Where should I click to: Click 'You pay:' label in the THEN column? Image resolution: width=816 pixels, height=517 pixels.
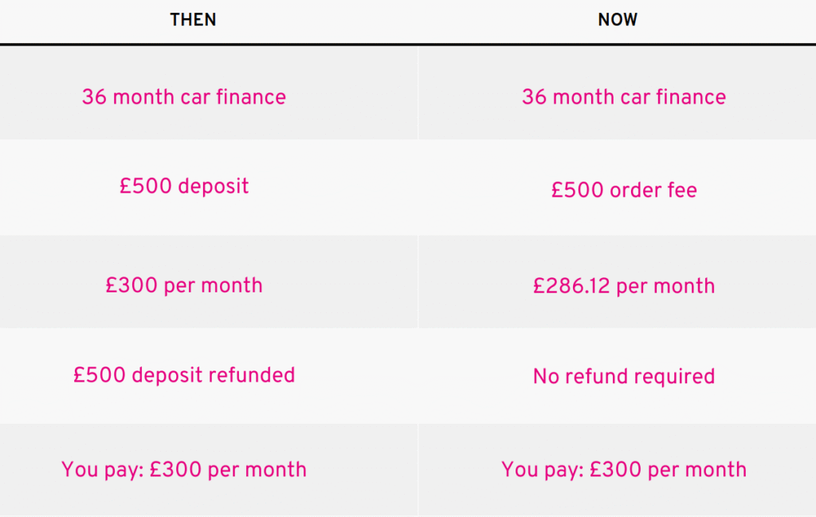tap(102, 469)
